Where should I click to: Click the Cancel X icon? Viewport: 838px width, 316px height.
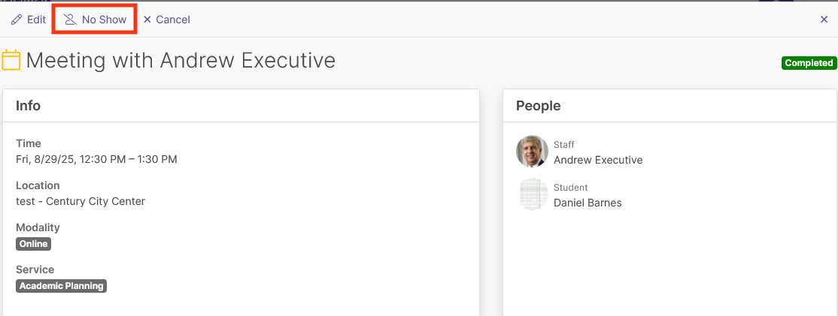147,20
